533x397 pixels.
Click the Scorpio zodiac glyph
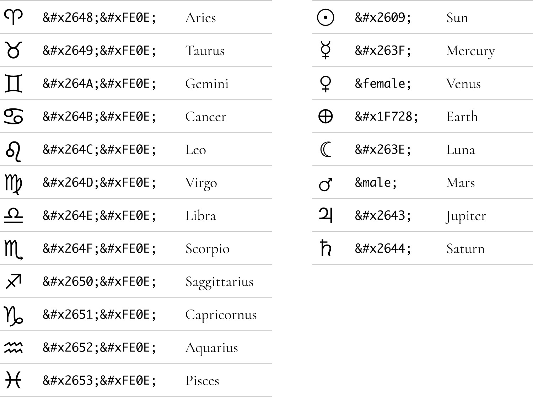(14, 250)
